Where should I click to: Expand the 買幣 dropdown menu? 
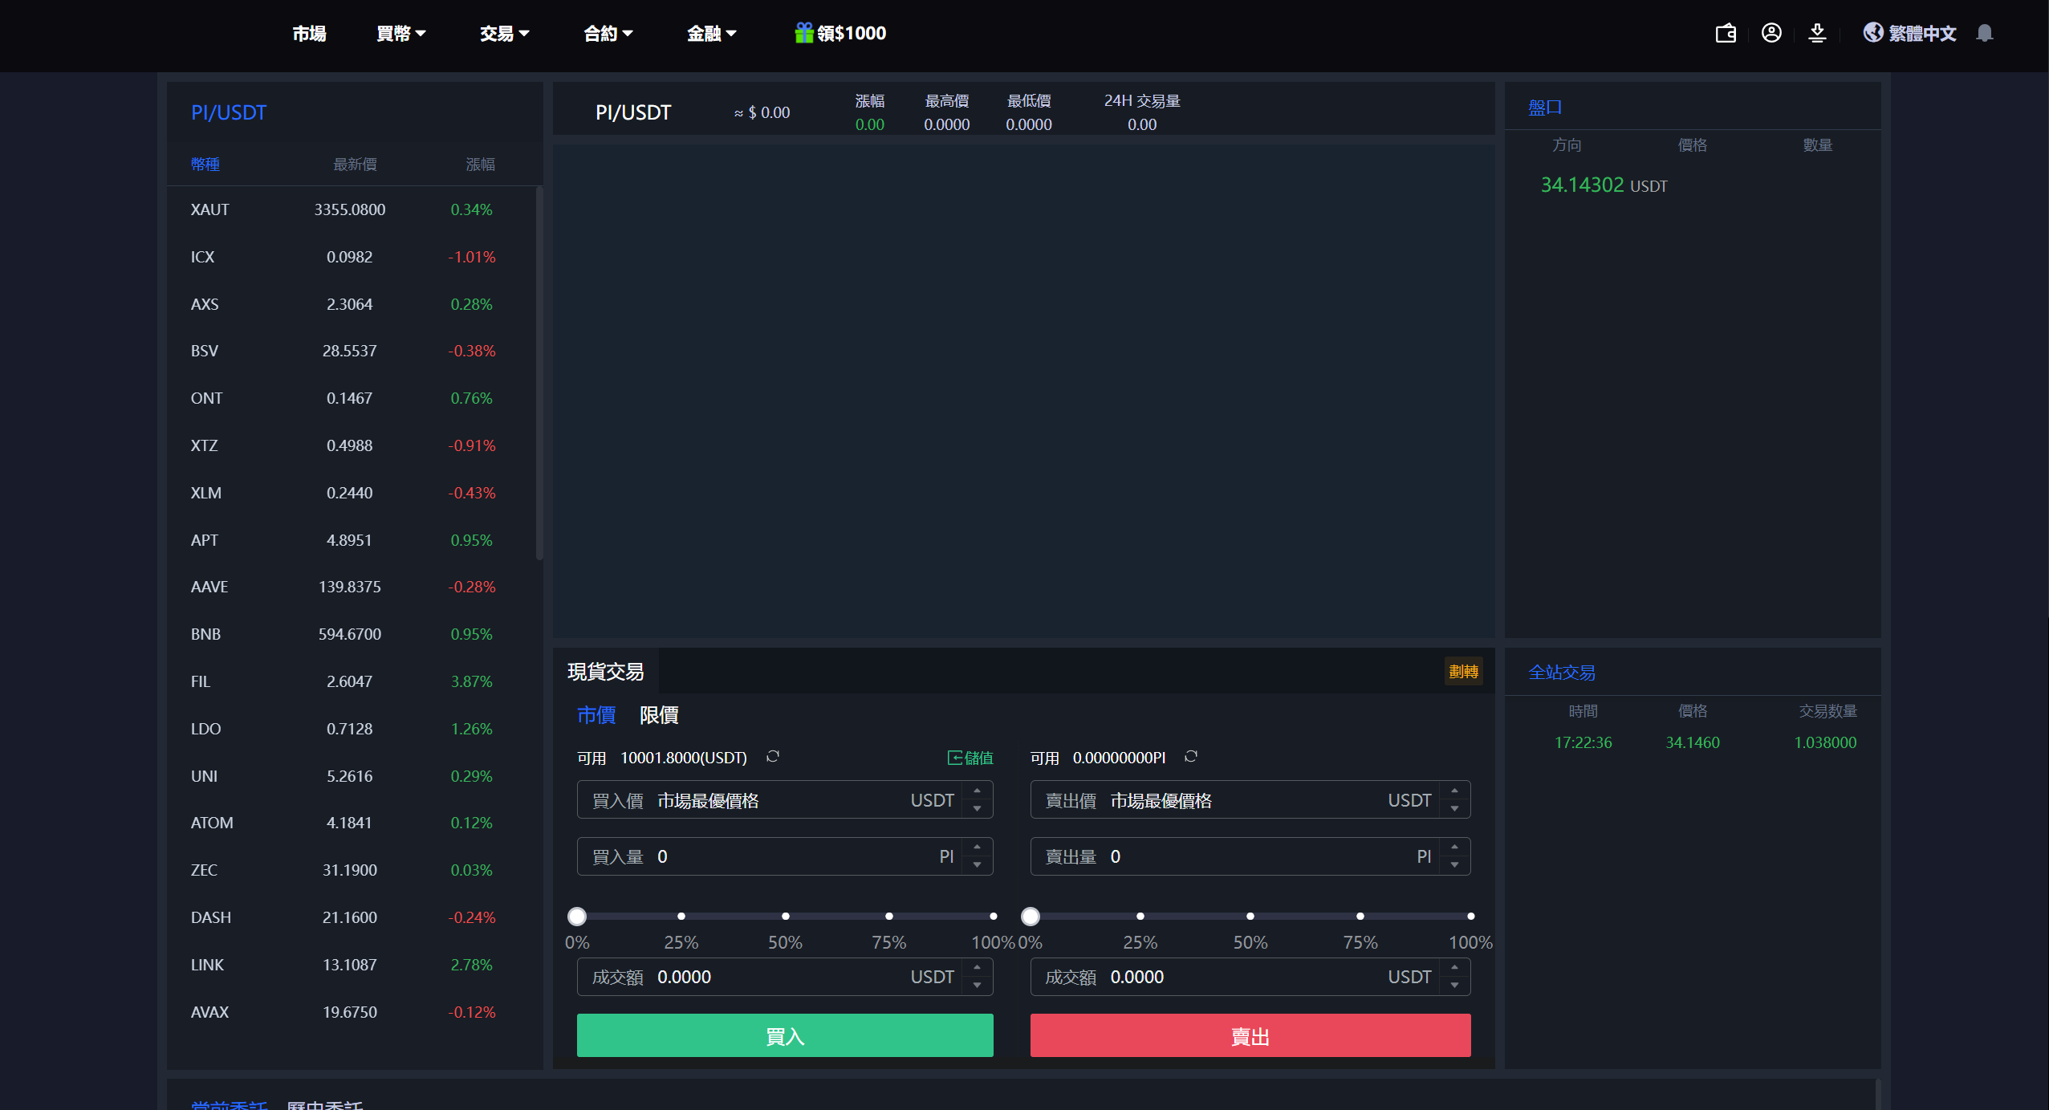(400, 33)
